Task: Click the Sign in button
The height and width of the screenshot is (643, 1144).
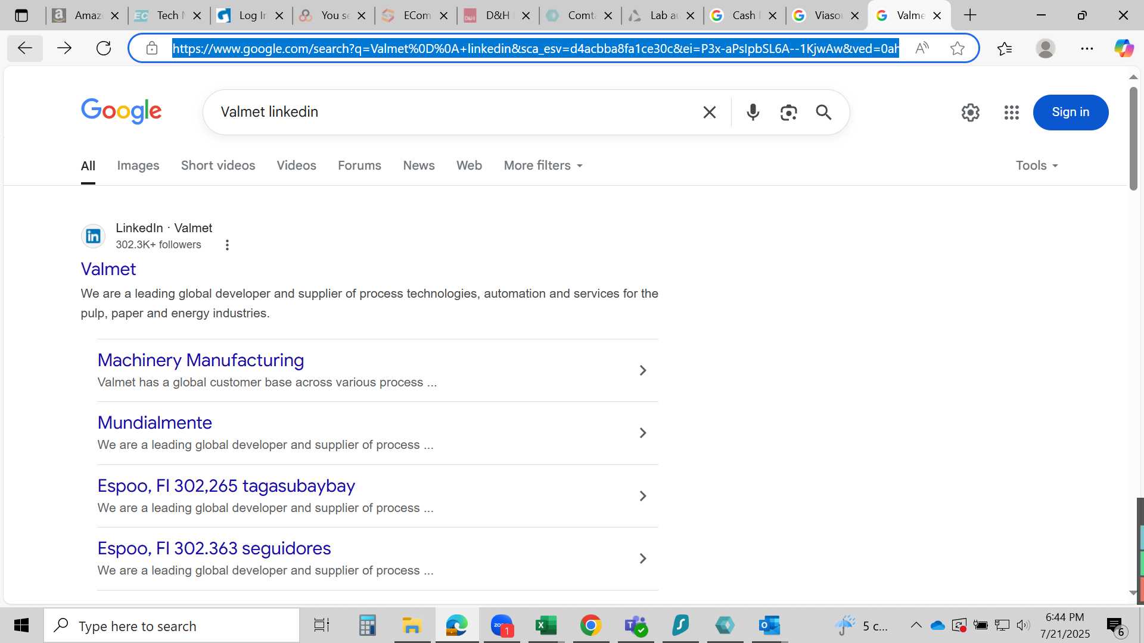Action: [1071, 112]
